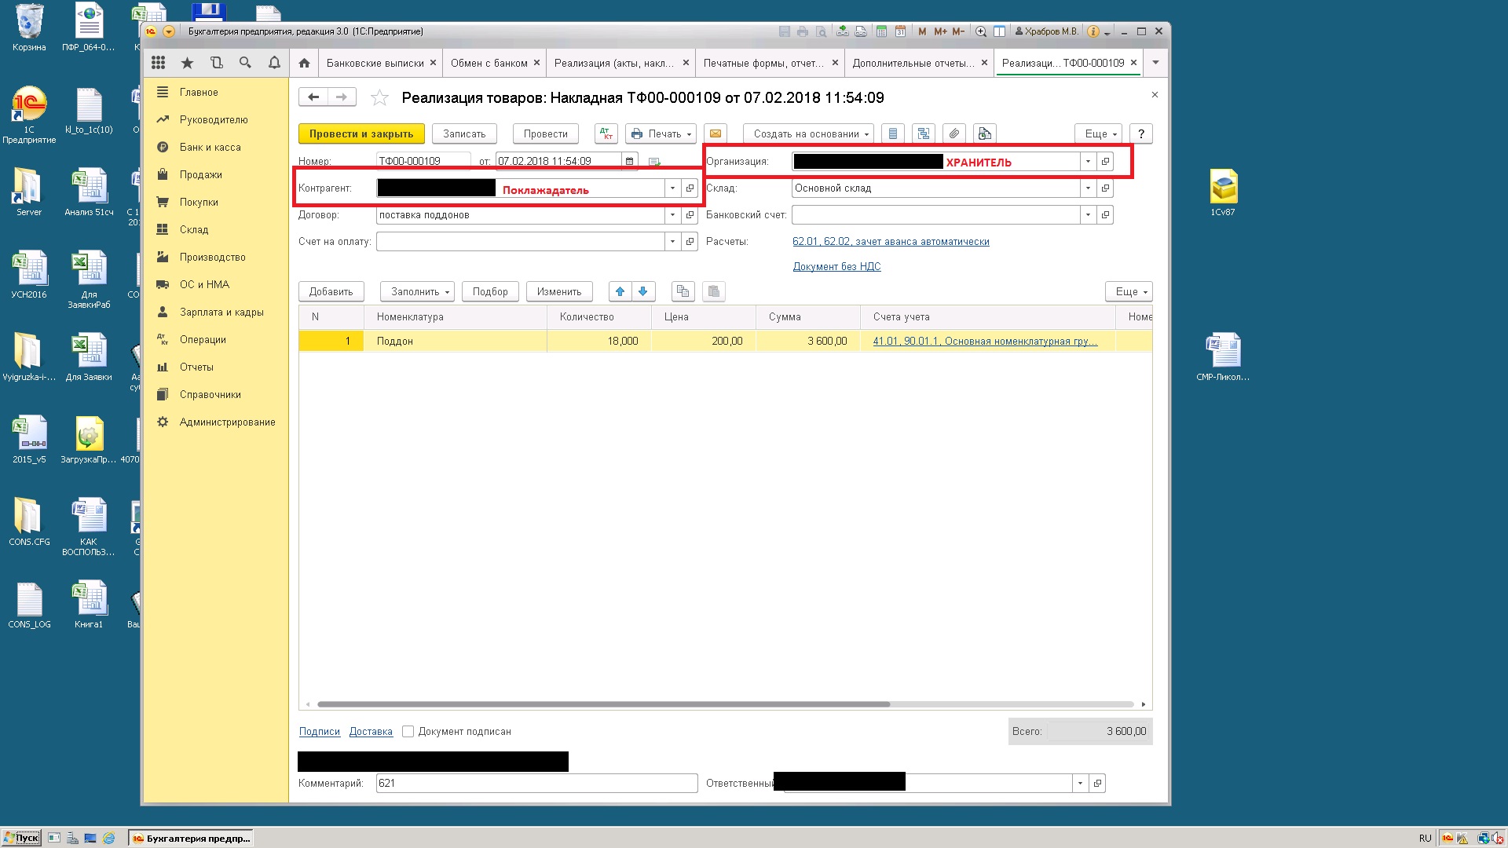
Task: Click the search magnifier icon
Action: [245, 63]
